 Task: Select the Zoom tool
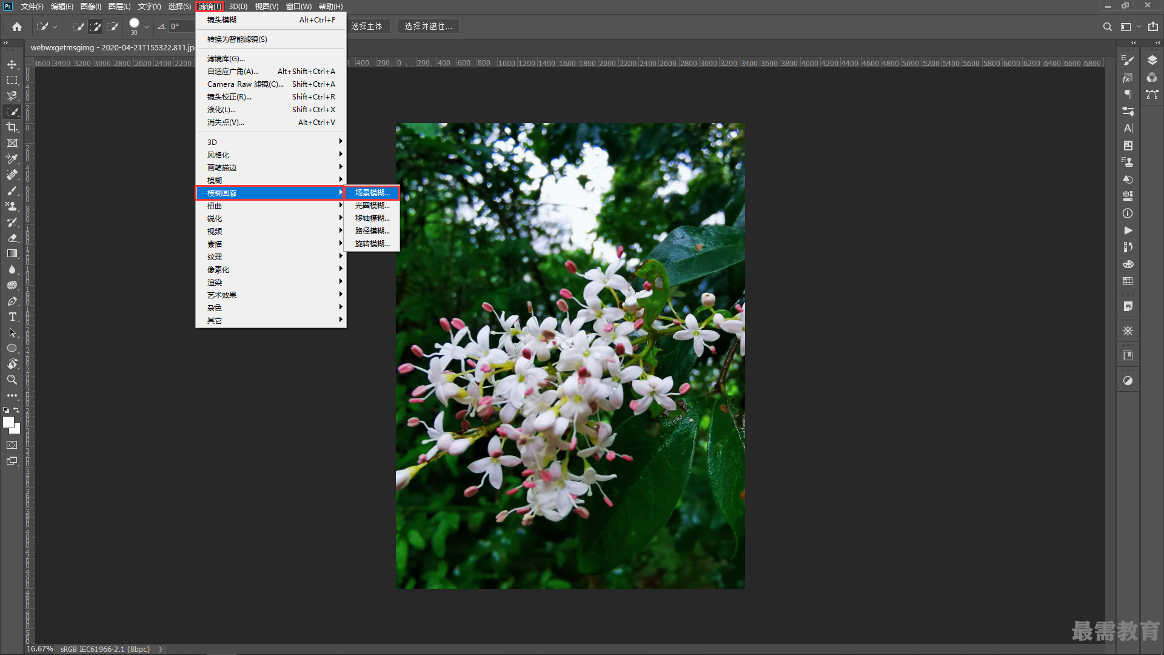(12, 380)
